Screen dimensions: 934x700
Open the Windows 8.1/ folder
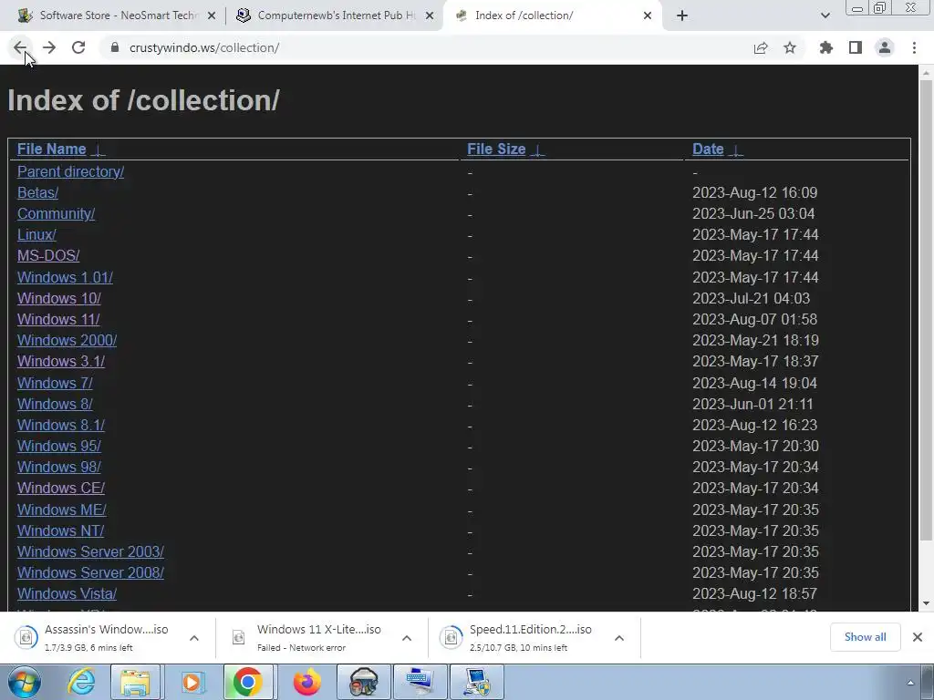61,425
